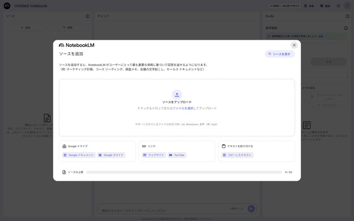354x221 pixels.
Task: Open 設定 settings in top bar
Action: (x=325, y=6)
